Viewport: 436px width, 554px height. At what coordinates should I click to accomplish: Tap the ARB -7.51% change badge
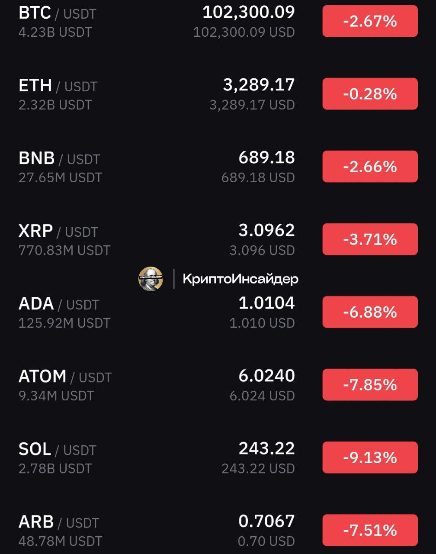[x=370, y=530]
